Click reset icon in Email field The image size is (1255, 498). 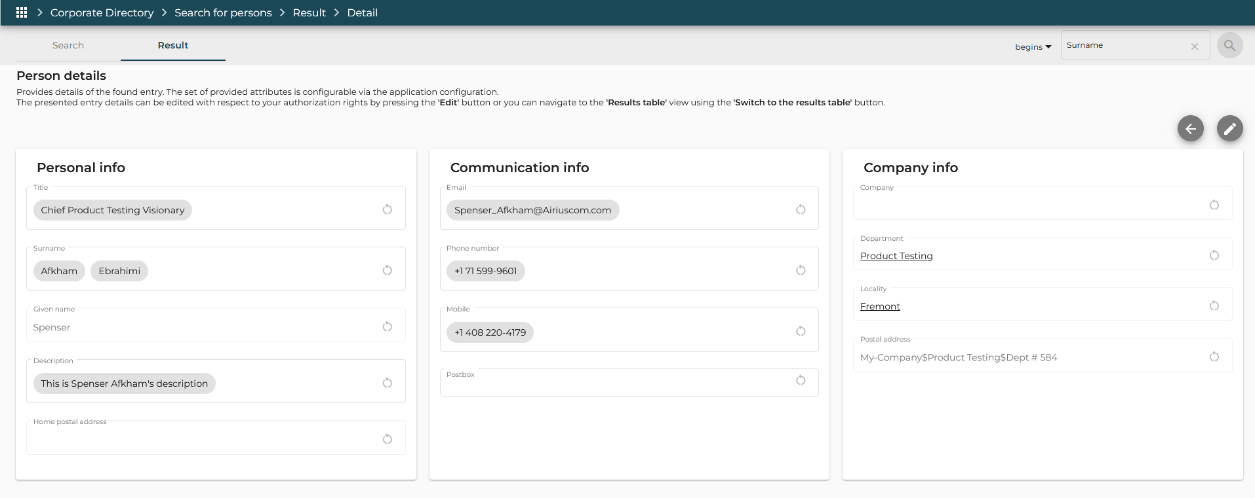tap(801, 209)
